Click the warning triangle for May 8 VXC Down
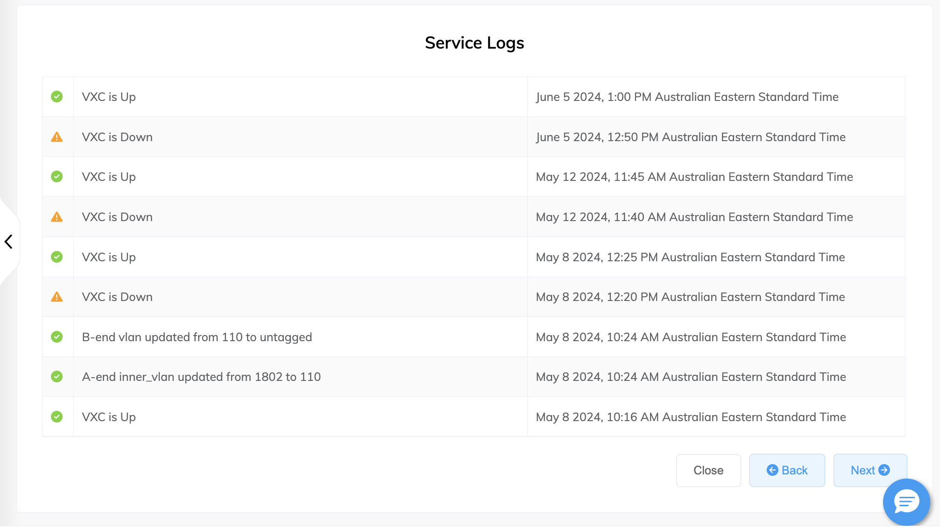 [57, 297]
